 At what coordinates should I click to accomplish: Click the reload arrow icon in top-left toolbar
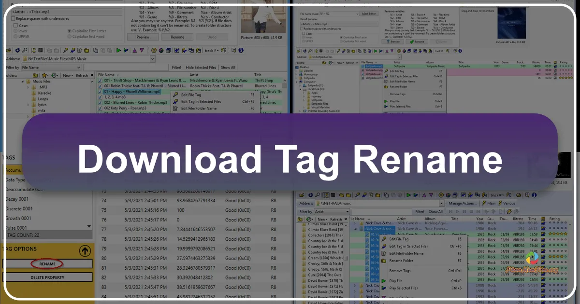point(18,50)
